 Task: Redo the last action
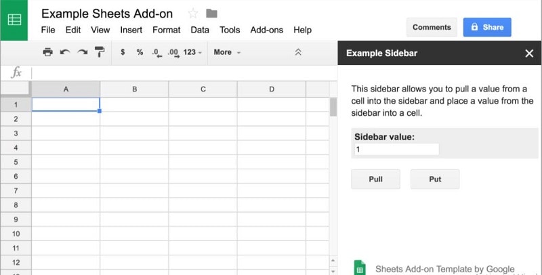click(83, 52)
